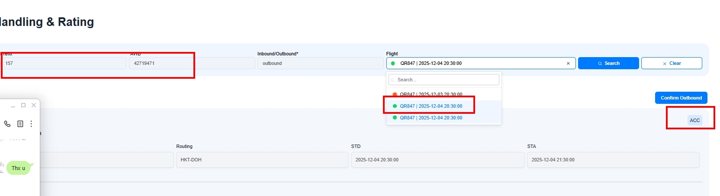Click the Inbound/Outbound field
720x196 pixels.
[320, 63]
